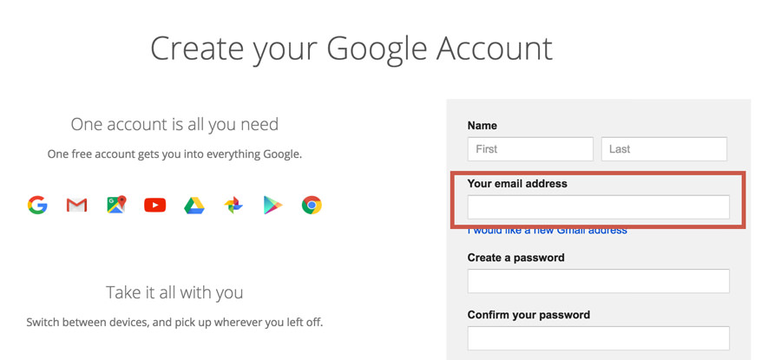Click the Google G logo icon

(x=37, y=205)
